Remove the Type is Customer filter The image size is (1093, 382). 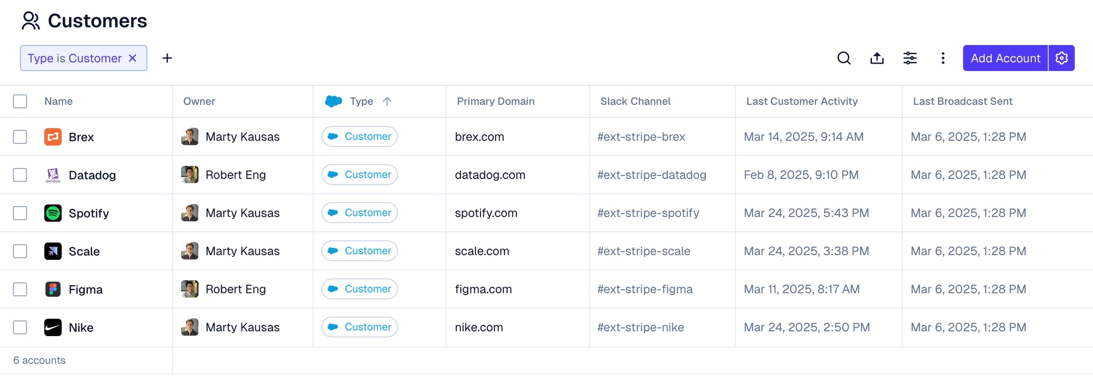pos(133,58)
